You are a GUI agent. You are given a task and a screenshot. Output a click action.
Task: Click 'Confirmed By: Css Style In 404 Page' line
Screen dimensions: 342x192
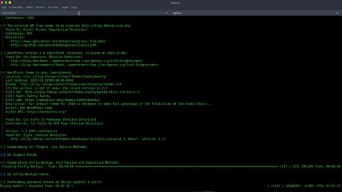[x=55, y=123]
